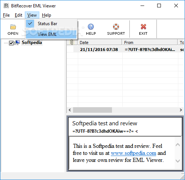Screen dimensions: 185x180
Task: Click left arrow of horizontal scrollbar
Action: (x=70, y=110)
